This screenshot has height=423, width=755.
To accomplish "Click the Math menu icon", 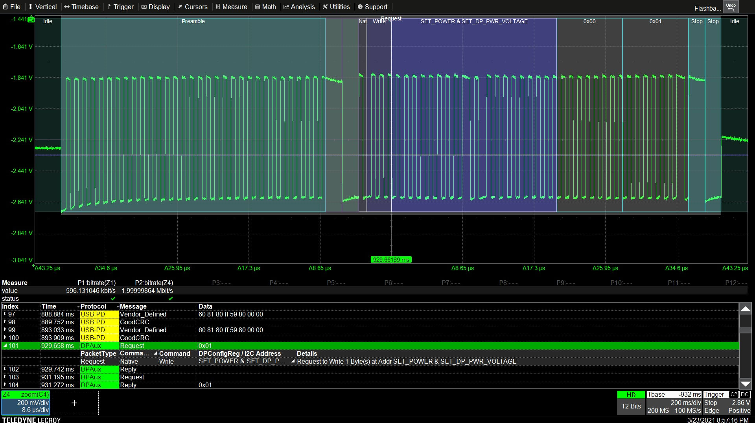I will (258, 6).
